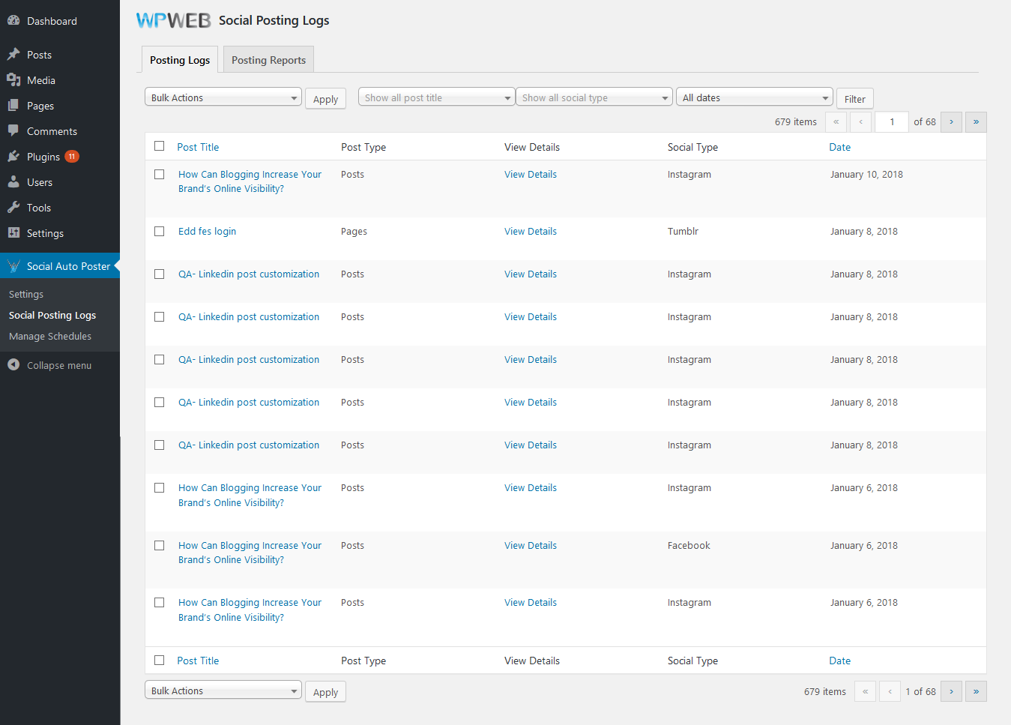The height and width of the screenshot is (725, 1011).
Task: Click the Posts pushpin icon
Action: point(13,55)
